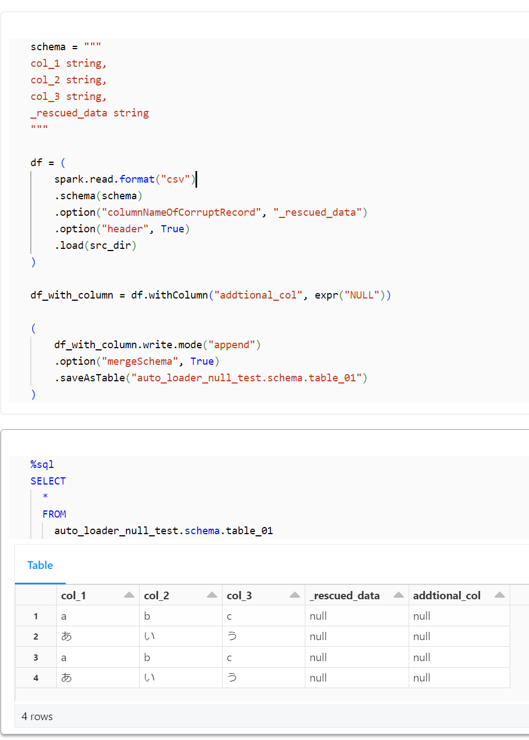The height and width of the screenshot is (740, 529).
Task: Select row number 3 in table
Action: [x=36, y=657]
